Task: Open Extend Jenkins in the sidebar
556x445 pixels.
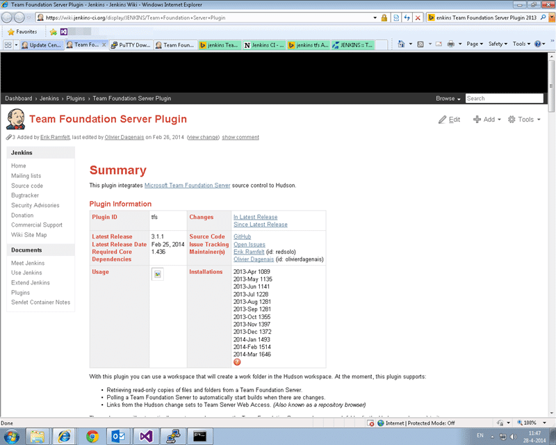Action: [x=31, y=282]
